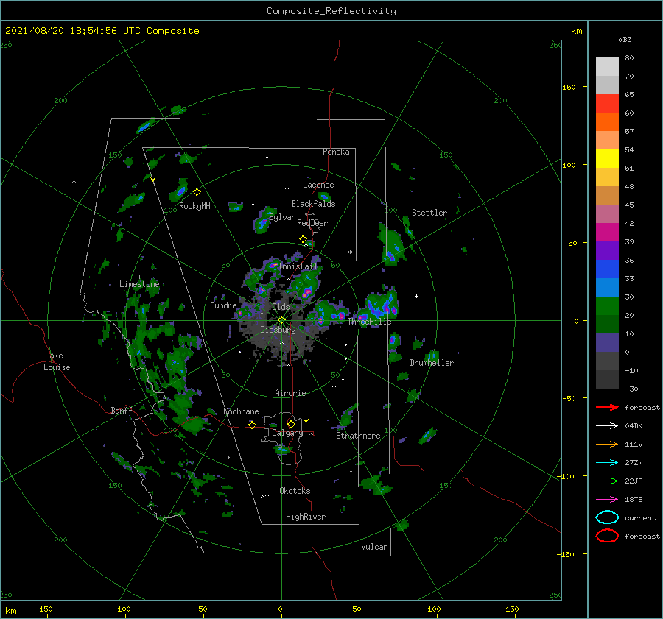This screenshot has height=619, width=663.
Task: Click the Ponoka city label
Action: click(x=336, y=152)
